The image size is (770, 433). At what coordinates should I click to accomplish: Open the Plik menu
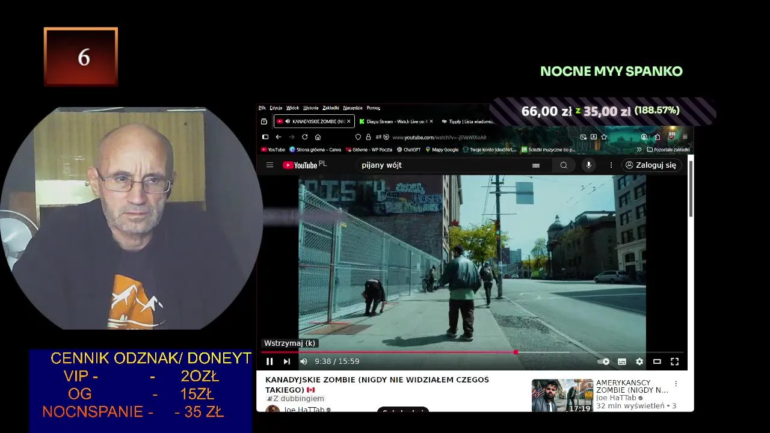(262, 108)
